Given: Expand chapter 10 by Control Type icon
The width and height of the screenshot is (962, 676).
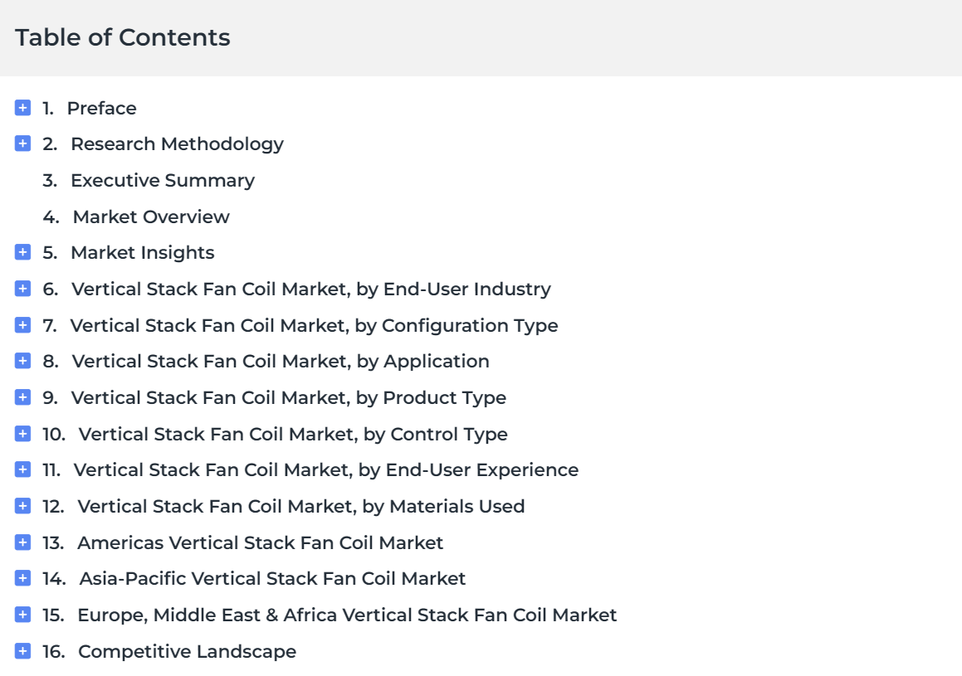Looking at the screenshot, I should 22,433.
